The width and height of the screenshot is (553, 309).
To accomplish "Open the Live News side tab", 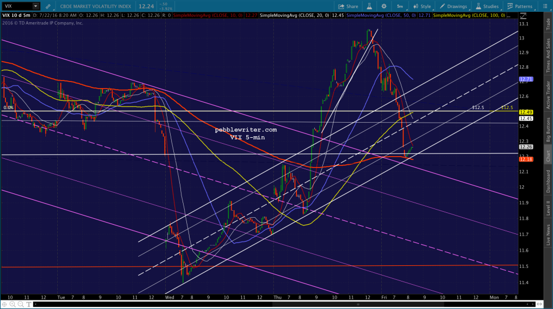I will pos(548,235).
